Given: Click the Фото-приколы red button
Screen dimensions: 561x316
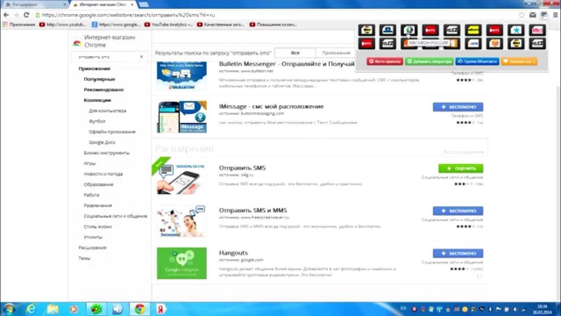Looking at the screenshot, I should pyautogui.click(x=385, y=62).
